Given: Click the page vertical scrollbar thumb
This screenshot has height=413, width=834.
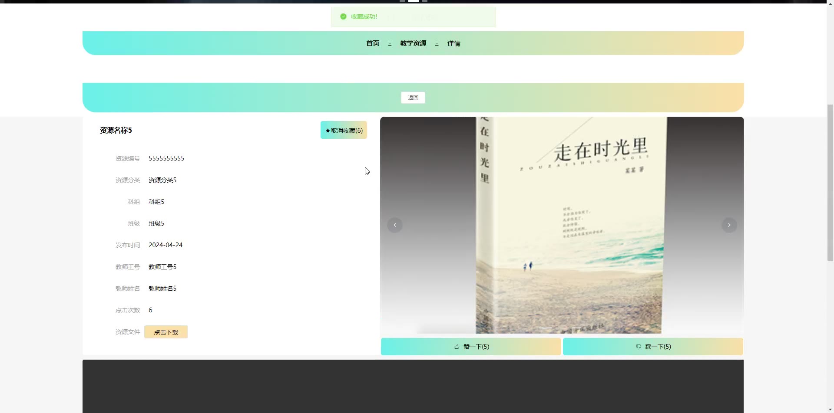Looking at the screenshot, I should click(830, 182).
